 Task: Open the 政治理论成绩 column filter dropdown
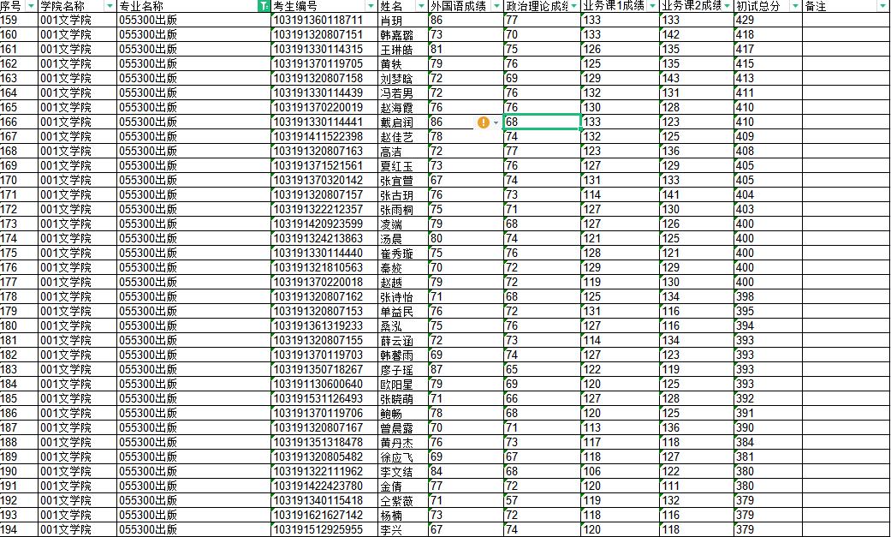pos(574,6)
